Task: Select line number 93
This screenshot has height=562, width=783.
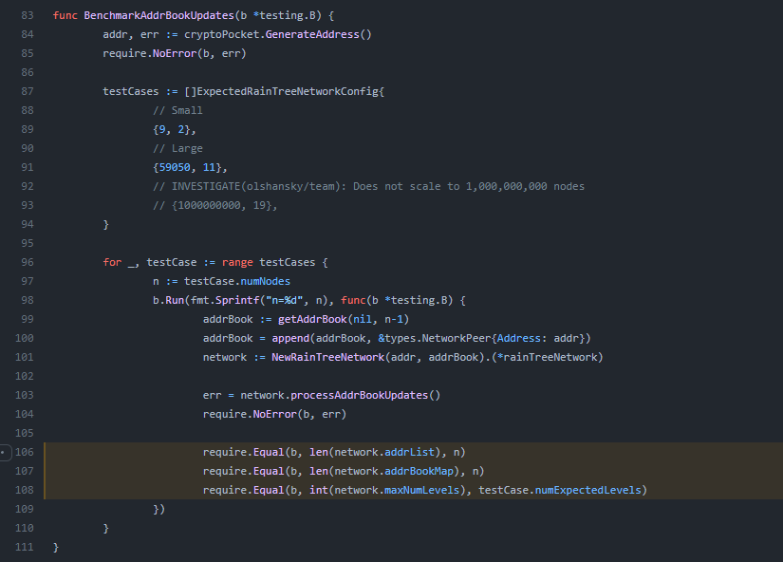Action: click(x=28, y=205)
